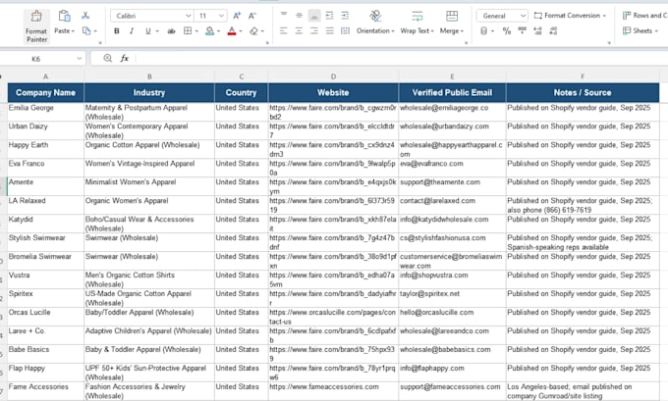
Task: Expand fill color dropdown arrow
Action: [218, 31]
